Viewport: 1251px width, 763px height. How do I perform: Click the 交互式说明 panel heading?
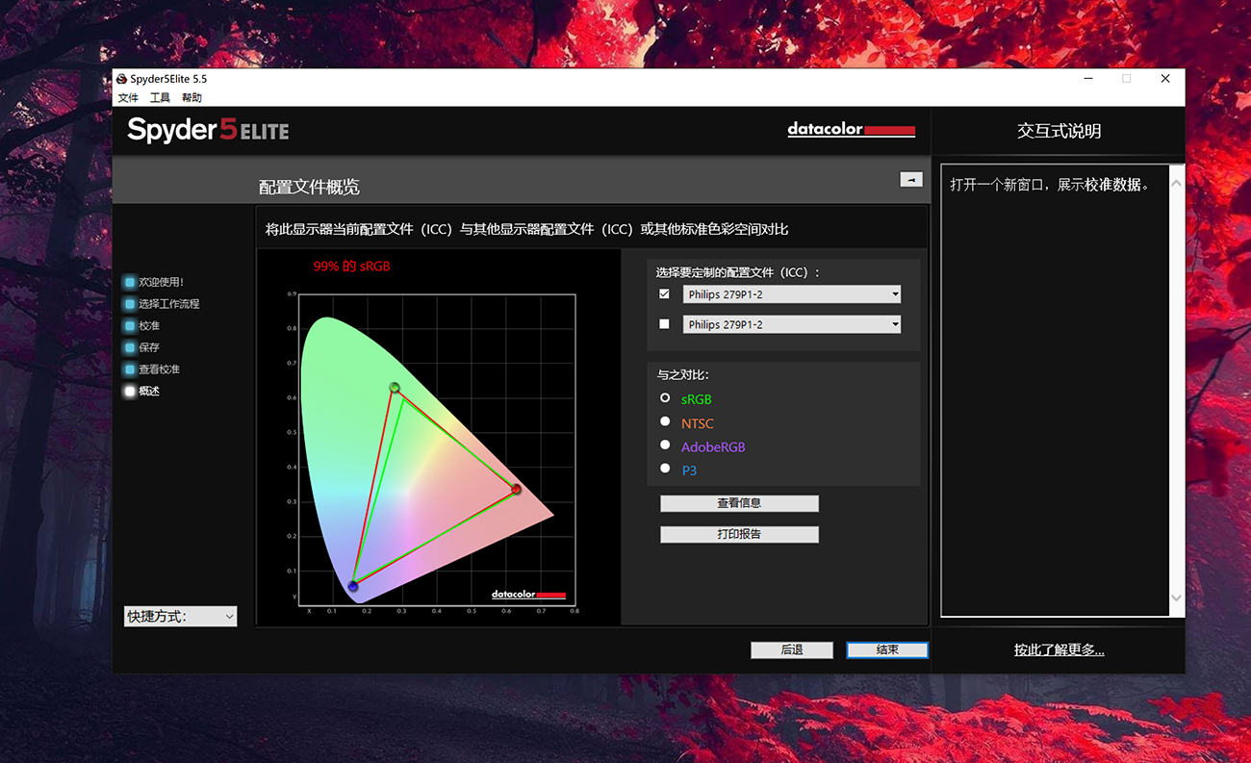pos(1059,131)
